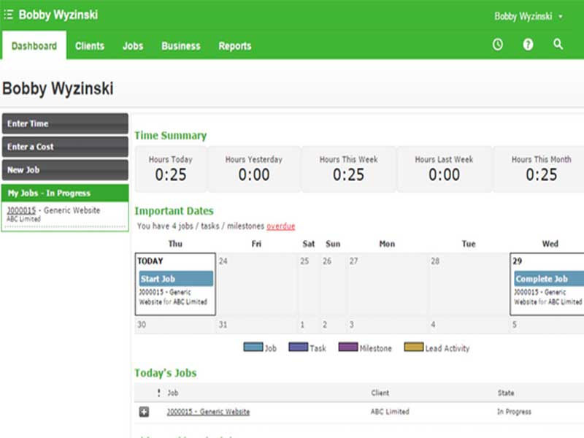Select the Hours Last Week tile

(x=445, y=169)
